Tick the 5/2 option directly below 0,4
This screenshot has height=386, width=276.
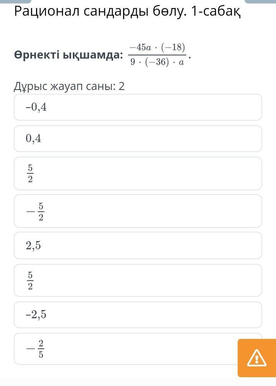point(138,173)
